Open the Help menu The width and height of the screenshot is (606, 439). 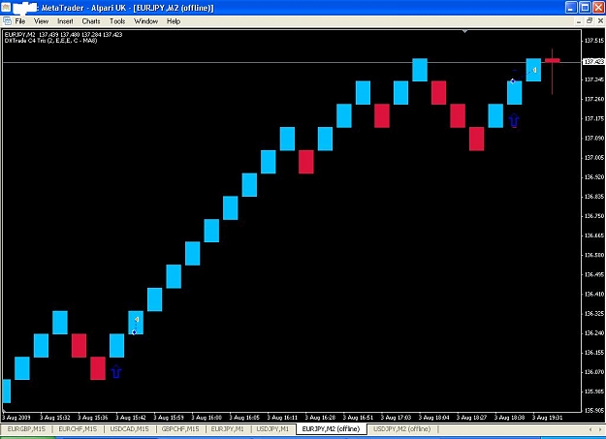(x=174, y=21)
